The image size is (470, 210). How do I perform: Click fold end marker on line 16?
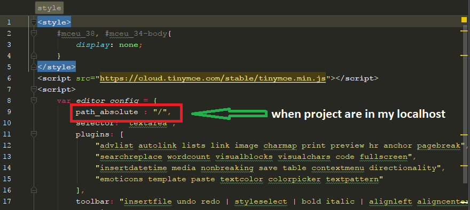(x=34, y=190)
